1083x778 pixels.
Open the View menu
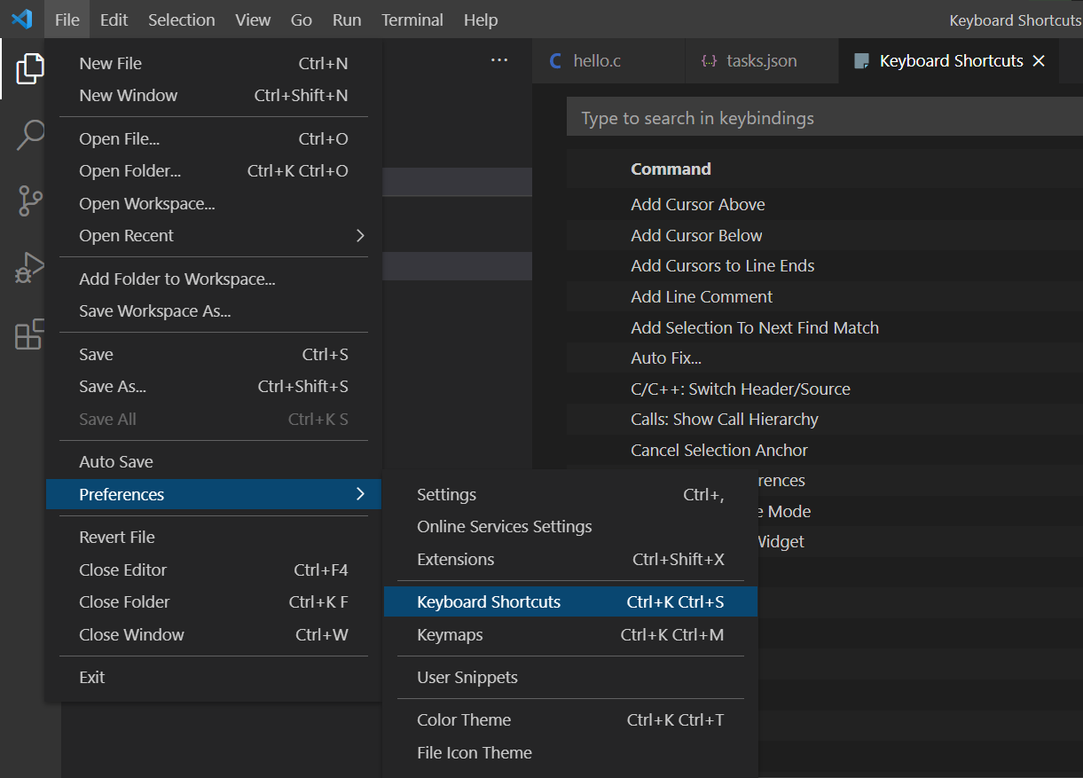pyautogui.click(x=253, y=20)
